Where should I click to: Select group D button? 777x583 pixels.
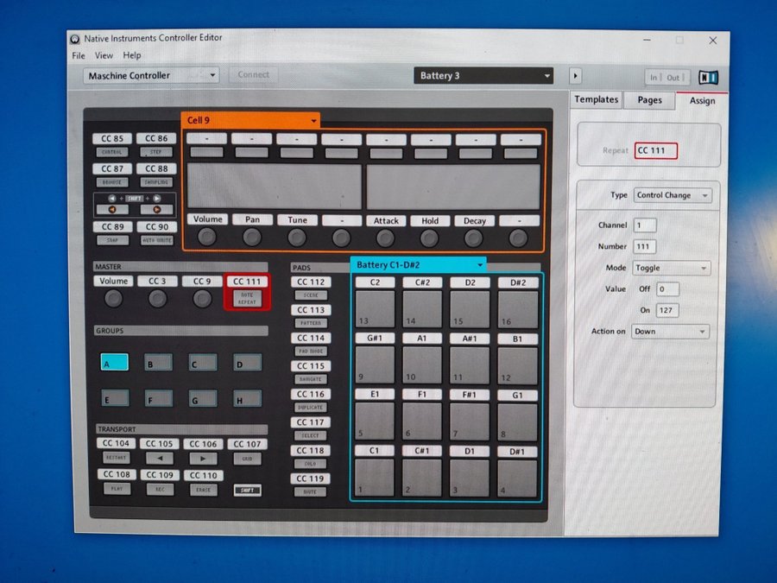click(248, 363)
